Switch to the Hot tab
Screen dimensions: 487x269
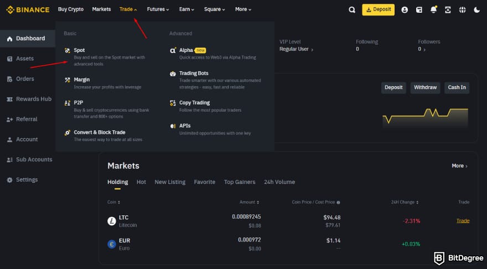[141, 182]
